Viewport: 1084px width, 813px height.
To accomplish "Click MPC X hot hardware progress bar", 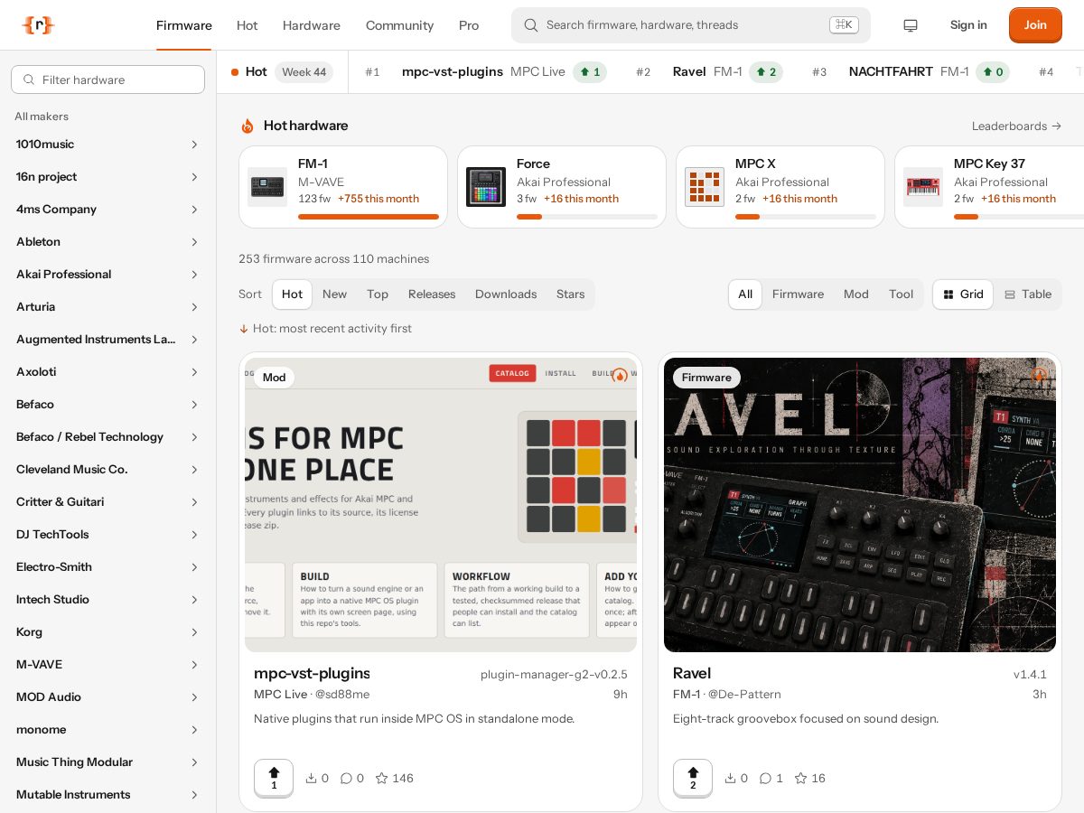I will [806, 217].
